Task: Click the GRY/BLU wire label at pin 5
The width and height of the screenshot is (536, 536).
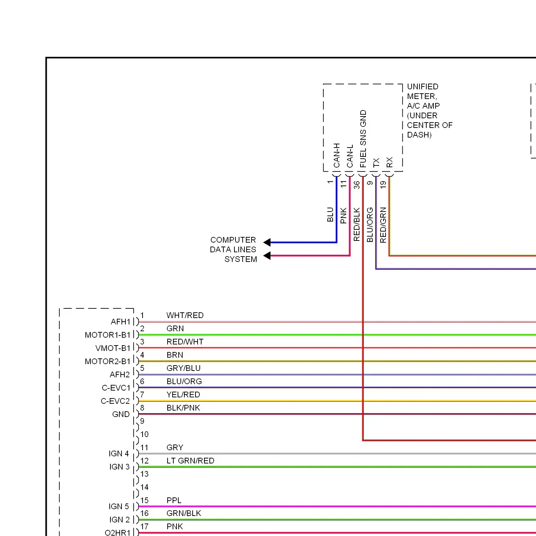Action: (x=183, y=368)
